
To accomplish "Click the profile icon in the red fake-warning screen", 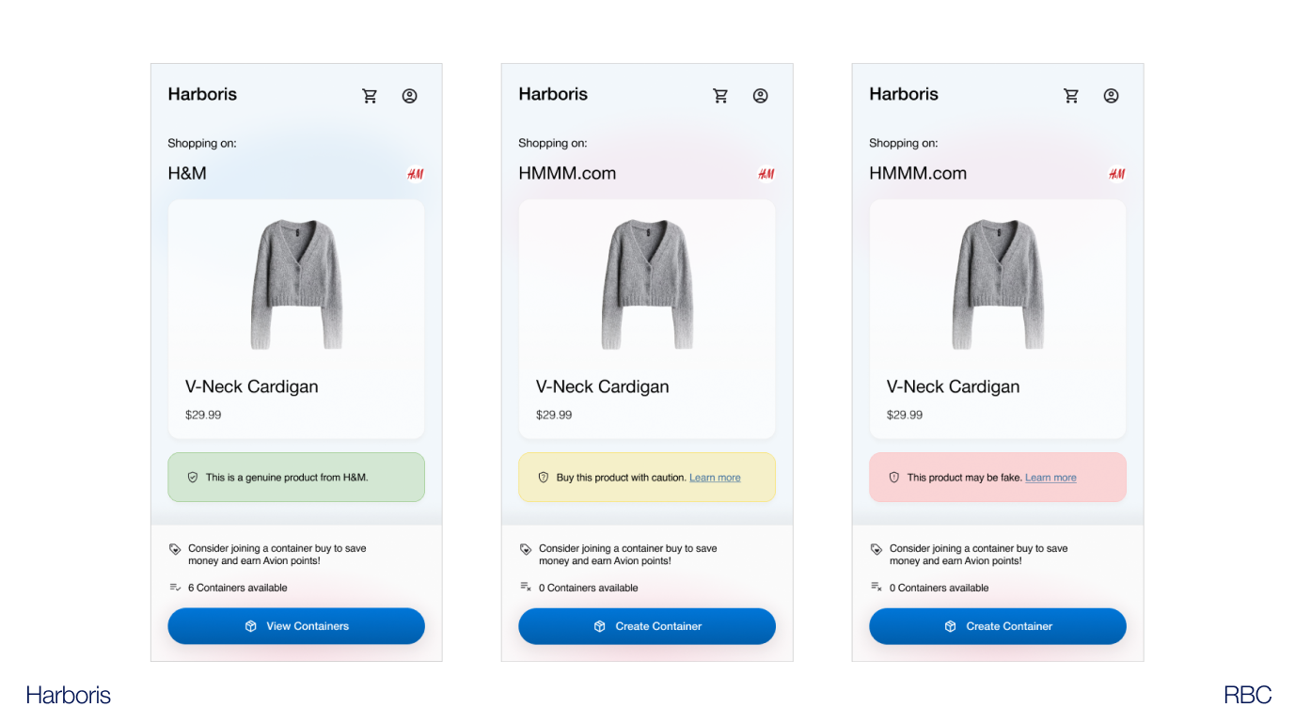I will pyautogui.click(x=1111, y=96).
